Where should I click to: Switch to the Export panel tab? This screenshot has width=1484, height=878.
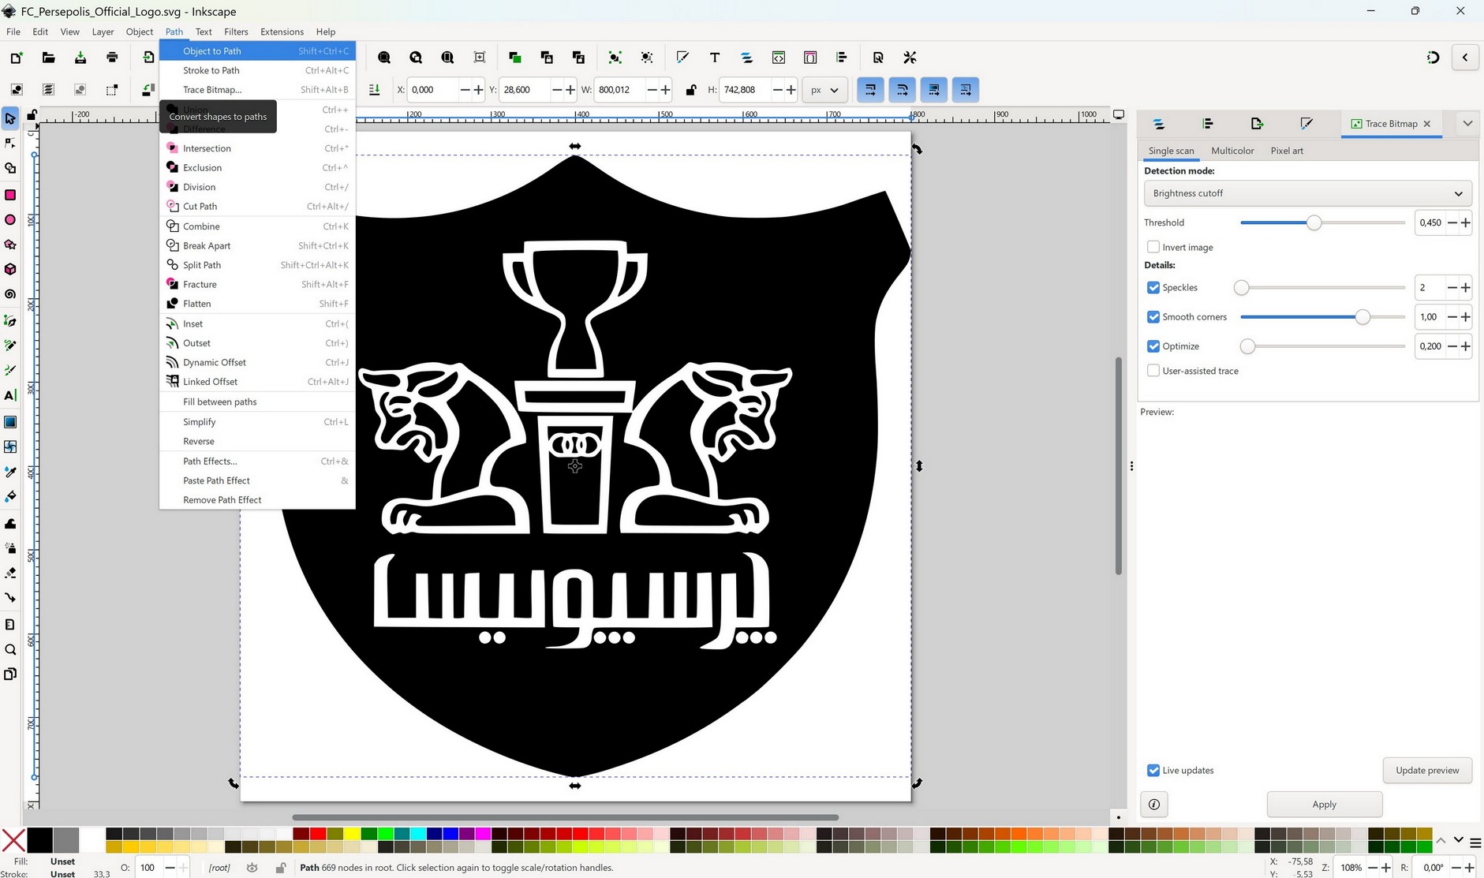tap(1257, 124)
